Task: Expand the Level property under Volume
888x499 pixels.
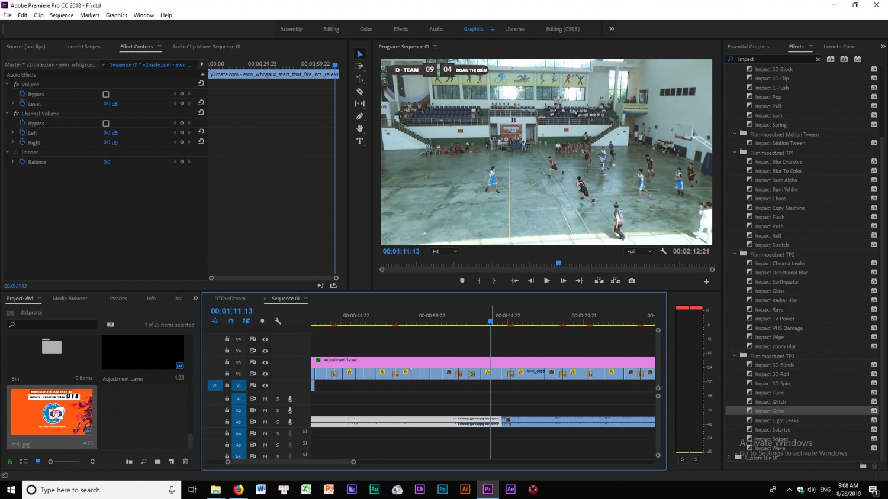Action: point(12,103)
